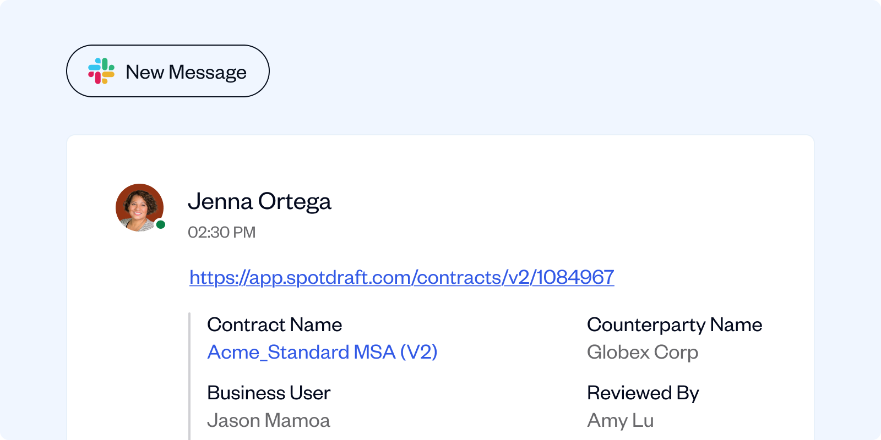Click the word "Ortega" in the header
The image size is (881, 440).
point(295,202)
